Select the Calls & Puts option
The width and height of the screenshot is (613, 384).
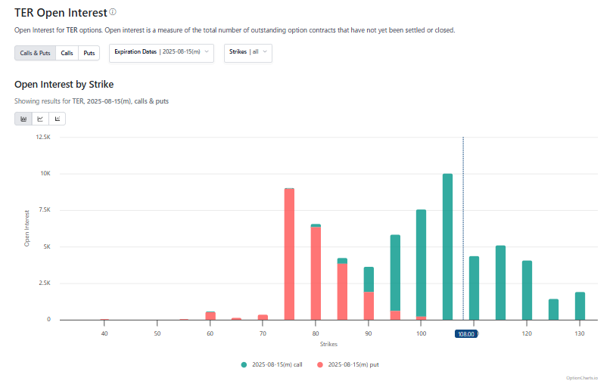pos(35,54)
